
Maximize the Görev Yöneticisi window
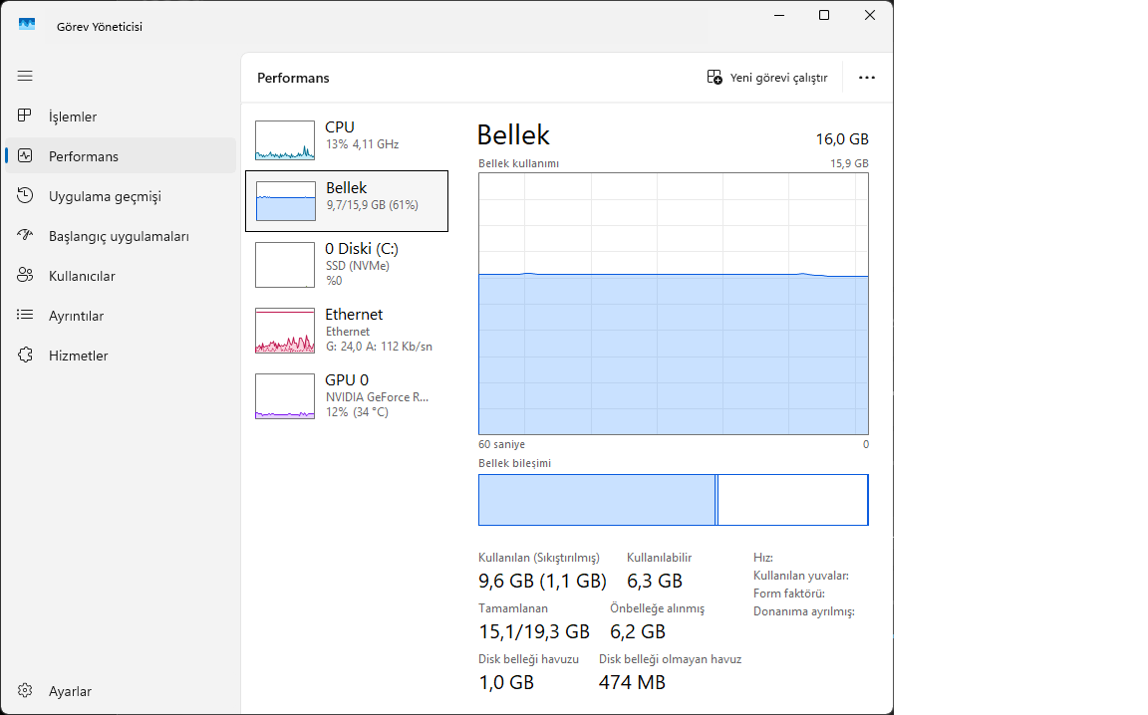[824, 15]
